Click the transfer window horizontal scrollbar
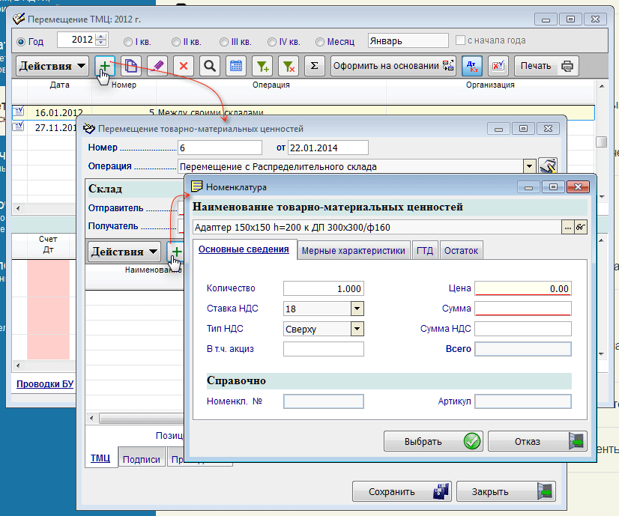This screenshot has width=619, height=516. [141, 418]
